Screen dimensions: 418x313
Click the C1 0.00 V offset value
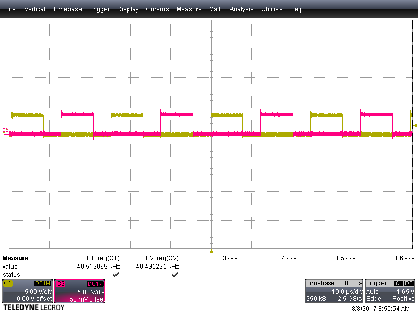click(34, 299)
